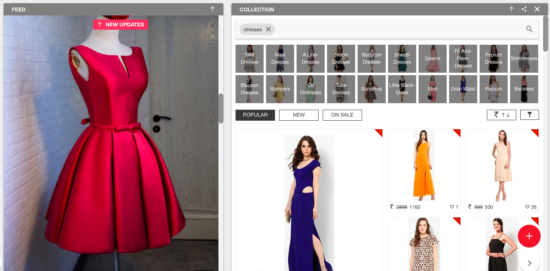Open the Fit And Flare Dresses category
Image resolution: width=550 pixels, height=271 pixels.
463,59
